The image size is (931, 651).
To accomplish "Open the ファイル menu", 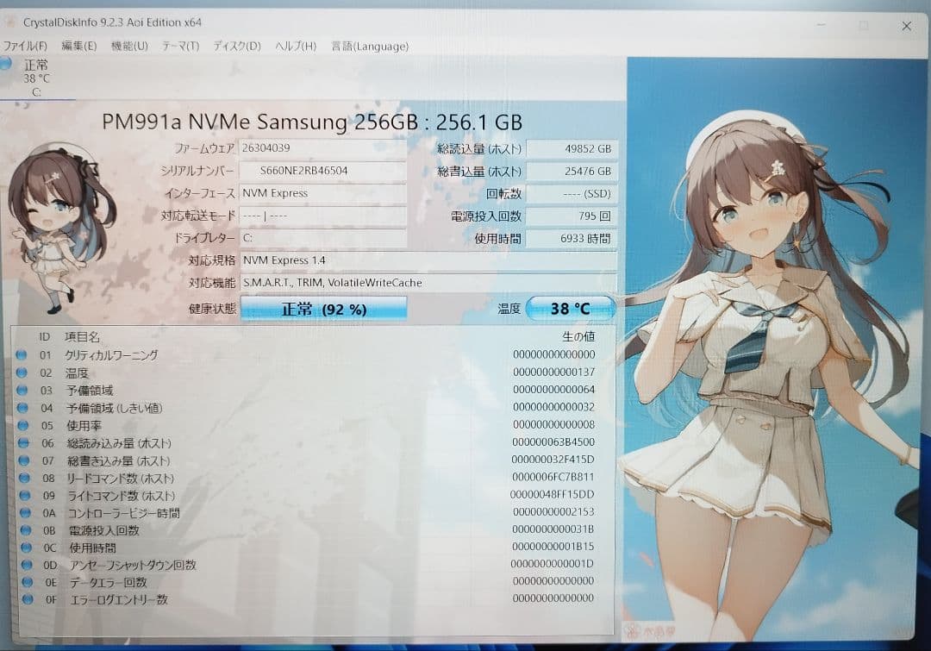I will (24, 47).
